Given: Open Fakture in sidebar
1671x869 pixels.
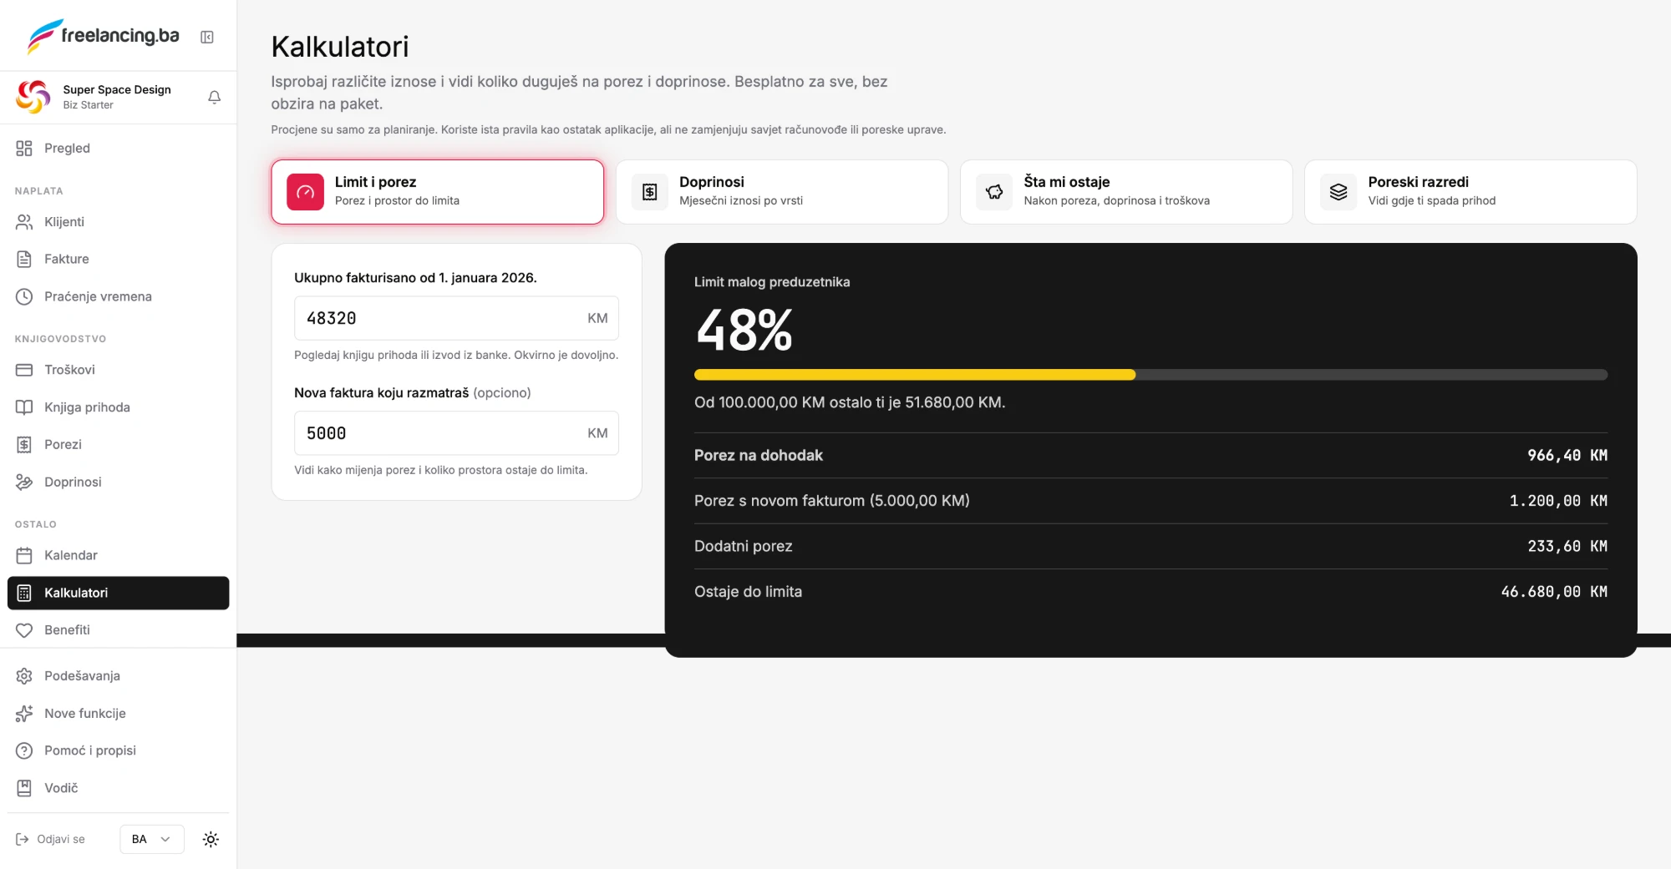Looking at the screenshot, I should tap(118, 259).
